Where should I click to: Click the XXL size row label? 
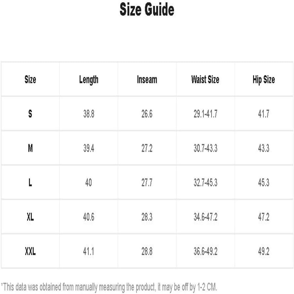point(30,251)
